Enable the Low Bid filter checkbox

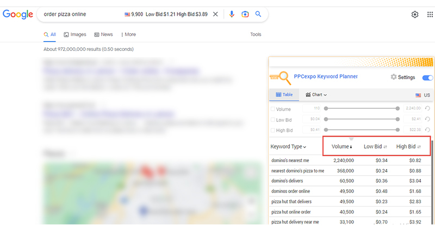point(273,119)
